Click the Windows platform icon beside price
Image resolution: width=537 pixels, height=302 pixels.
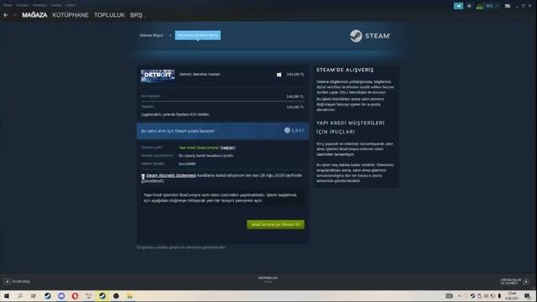click(279, 75)
